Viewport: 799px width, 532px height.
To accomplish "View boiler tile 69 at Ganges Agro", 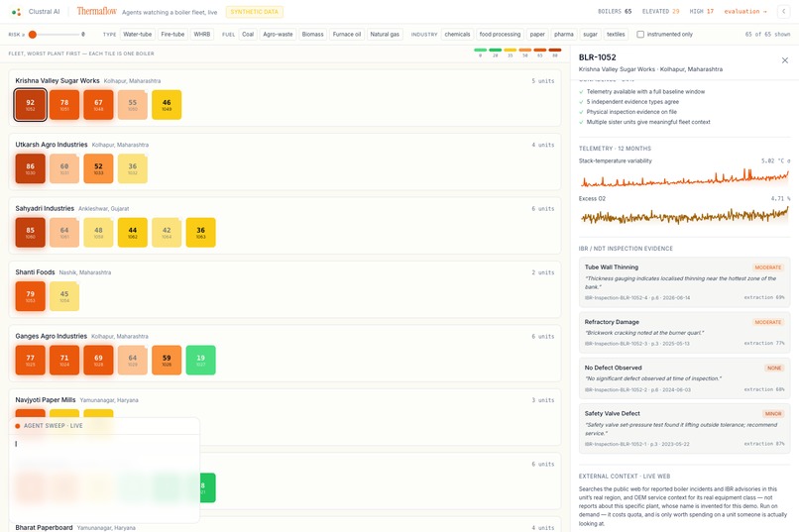I will (x=98, y=360).
